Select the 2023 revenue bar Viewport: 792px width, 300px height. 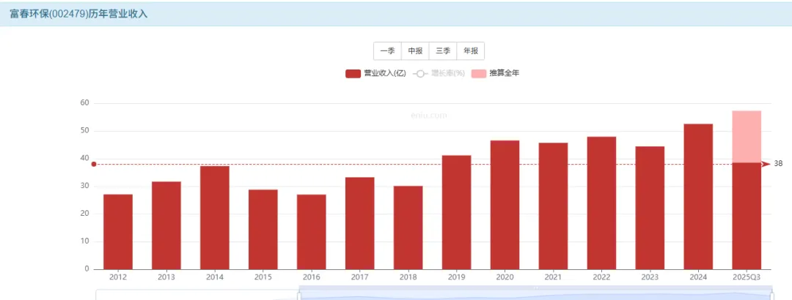[650, 208]
